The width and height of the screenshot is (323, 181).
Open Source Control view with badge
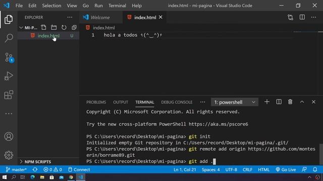tap(9, 57)
